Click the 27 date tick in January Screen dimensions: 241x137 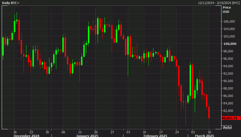(112, 132)
